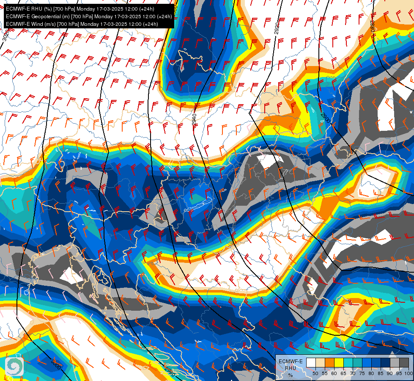Click the ECMWF-E RHU (%) title line
The height and width of the screenshot is (381, 414).
point(80,9)
